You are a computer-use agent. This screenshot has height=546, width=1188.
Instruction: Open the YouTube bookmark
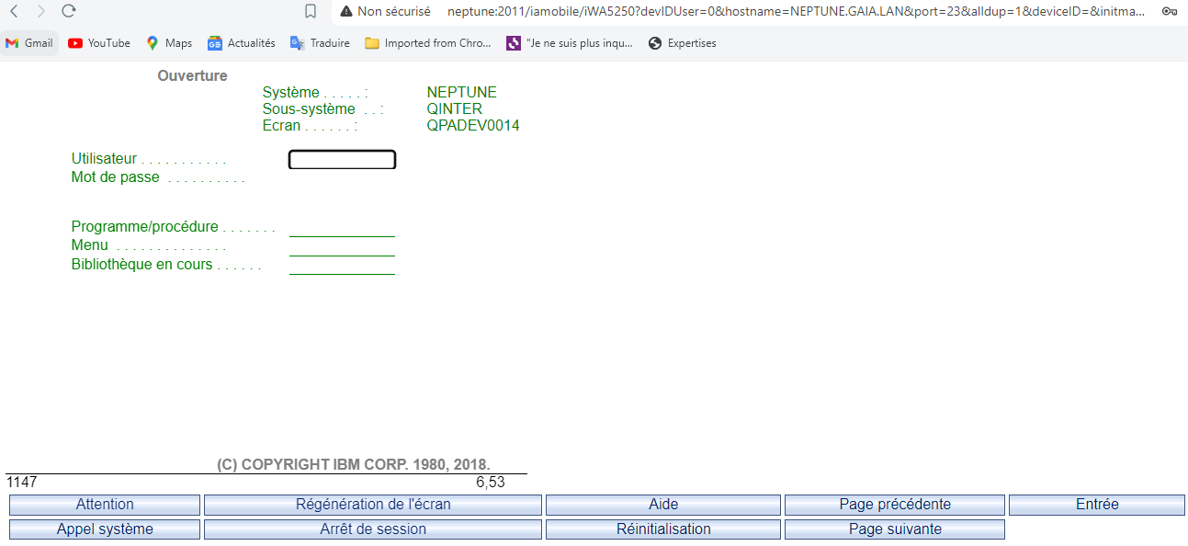tap(99, 43)
